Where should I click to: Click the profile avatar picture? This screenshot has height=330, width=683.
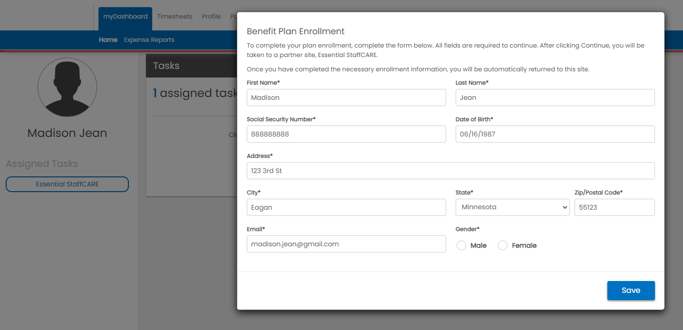[x=67, y=87]
